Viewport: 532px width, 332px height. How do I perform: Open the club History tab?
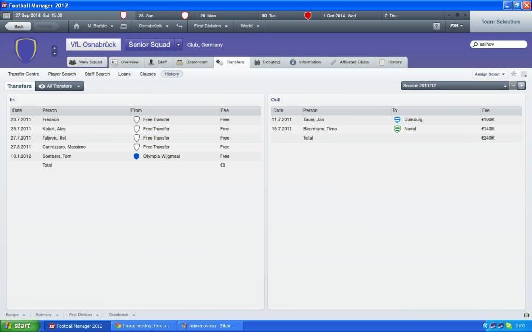[391, 62]
